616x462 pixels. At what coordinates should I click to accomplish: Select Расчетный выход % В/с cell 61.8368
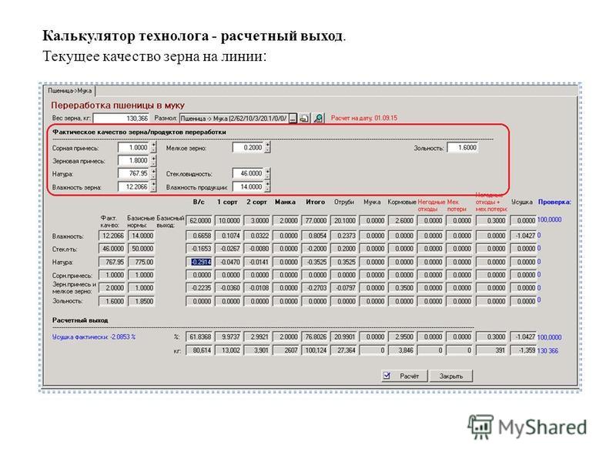[x=200, y=337]
